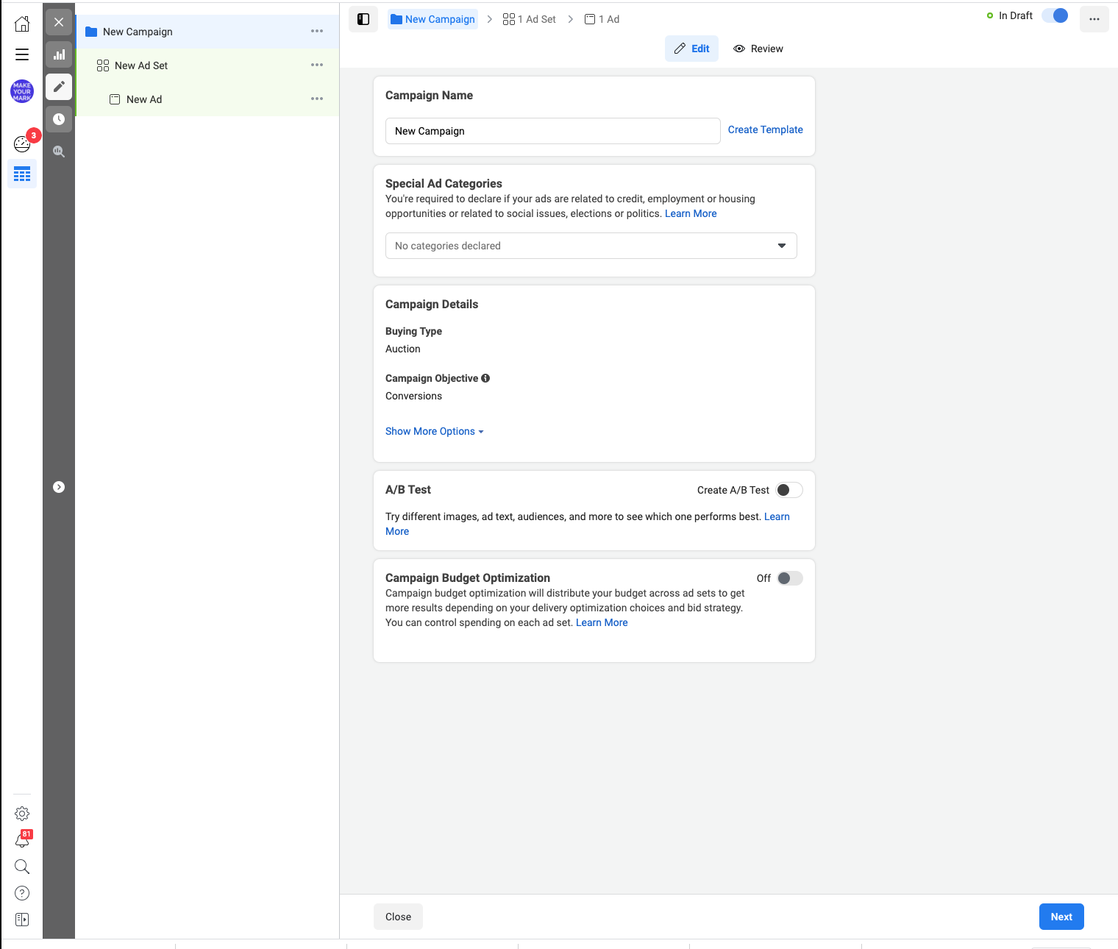Click the Close button
The height and width of the screenshot is (949, 1118).
(398, 917)
